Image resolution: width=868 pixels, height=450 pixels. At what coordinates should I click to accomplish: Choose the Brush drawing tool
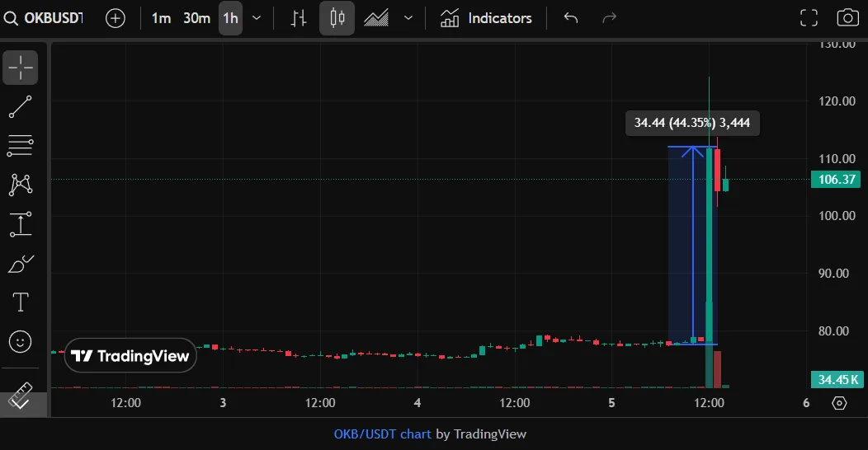[21, 264]
